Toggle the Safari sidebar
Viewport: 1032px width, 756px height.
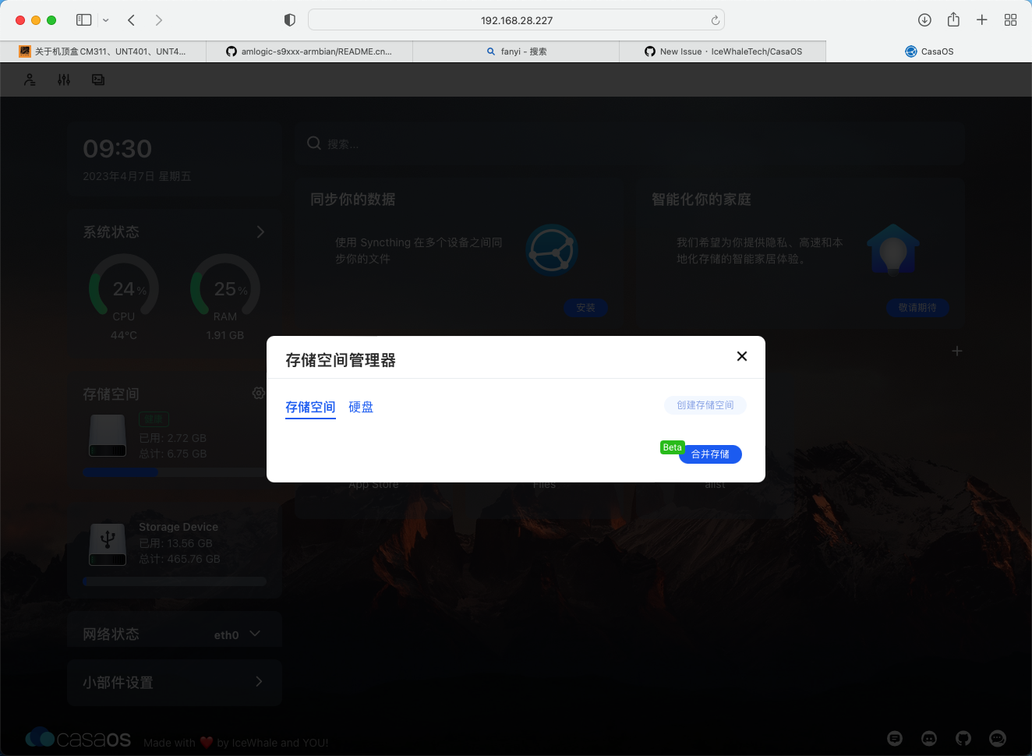point(84,20)
